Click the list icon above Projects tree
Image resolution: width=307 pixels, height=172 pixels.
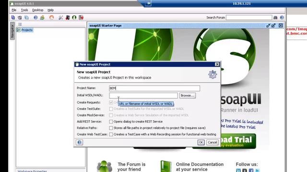click(20, 24)
